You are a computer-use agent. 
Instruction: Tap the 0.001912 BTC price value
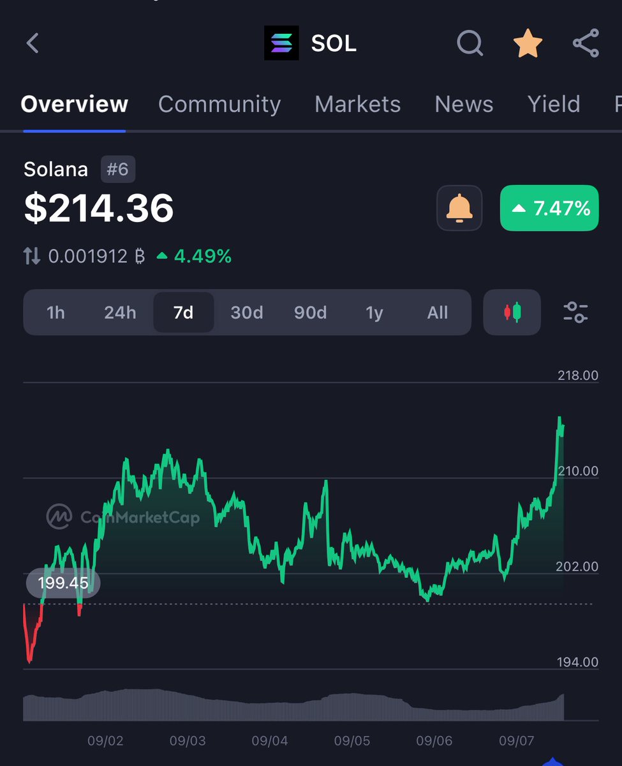(97, 257)
